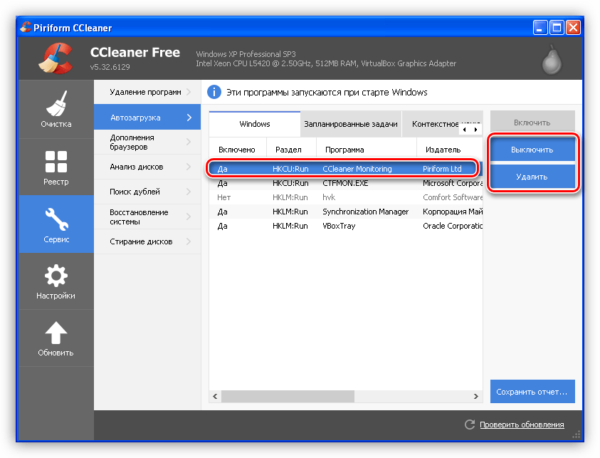This screenshot has height=458, width=600.
Task: Follow the Проверить обновления link
Action: 521,425
